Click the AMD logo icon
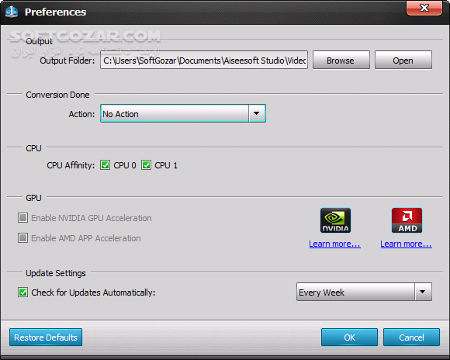This screenshot has height=360, width=450. pyautogui.click(x=407, y=220)
